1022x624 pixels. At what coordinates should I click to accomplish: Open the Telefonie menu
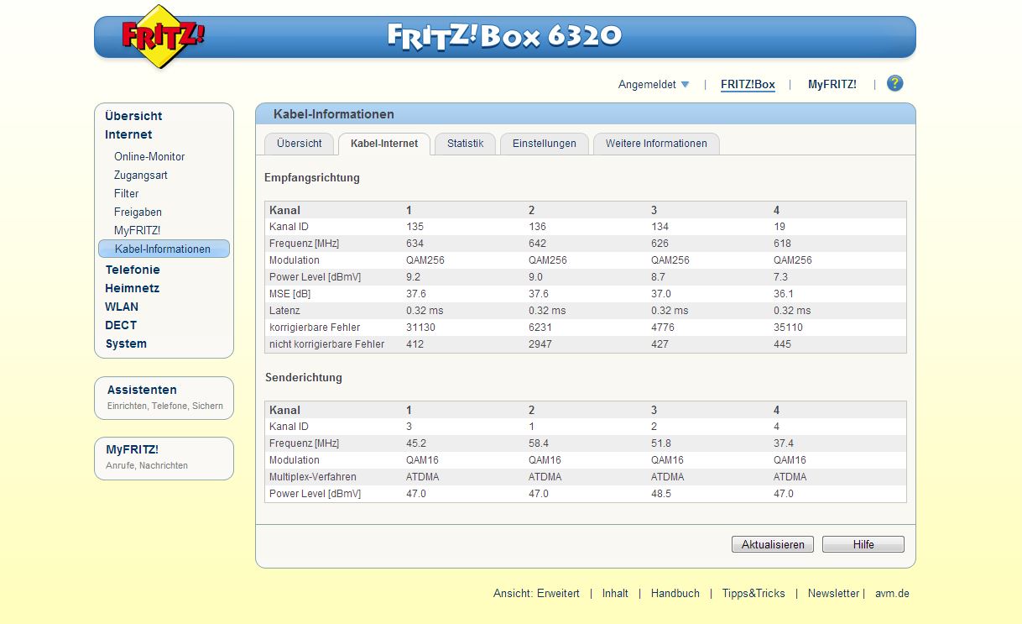click(133, 270)
